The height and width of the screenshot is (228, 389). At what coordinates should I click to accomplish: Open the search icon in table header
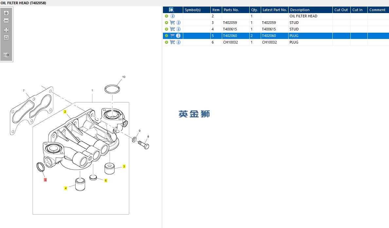click(x=171, y=10)
